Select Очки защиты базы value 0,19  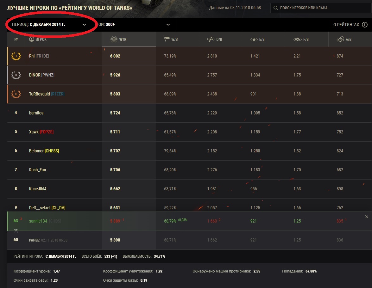pos(144,280)
